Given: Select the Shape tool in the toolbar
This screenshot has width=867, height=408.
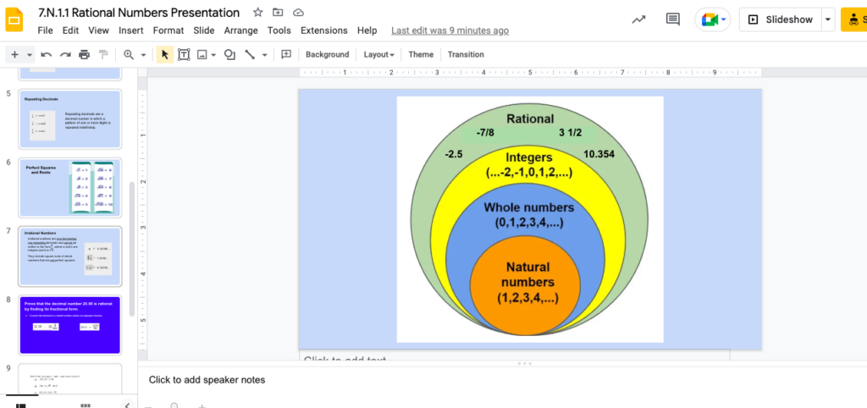Looking at the screenshot, I should 229,54.
